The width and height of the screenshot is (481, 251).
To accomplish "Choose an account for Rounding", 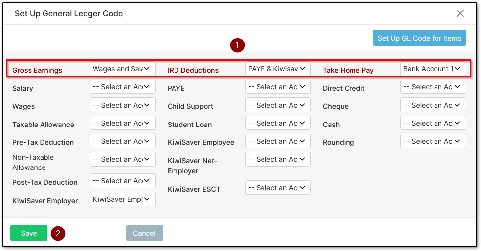I will pyautogui.click(x=433, y=141).
